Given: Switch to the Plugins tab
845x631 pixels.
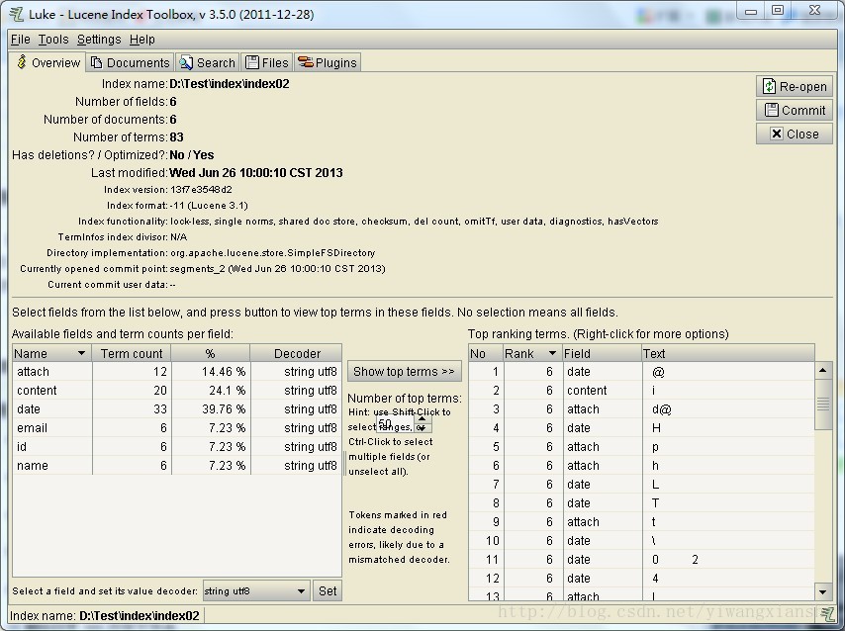Looking at the screenshot, I should pos(328,62).
